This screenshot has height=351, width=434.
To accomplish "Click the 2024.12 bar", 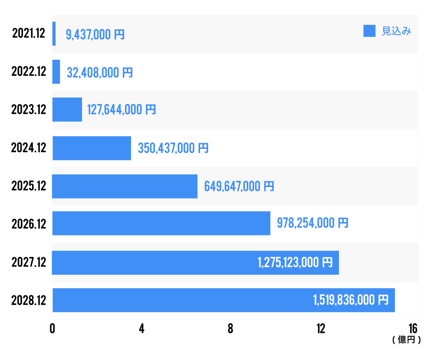I will pyautogui.click(x=92, y=148).
